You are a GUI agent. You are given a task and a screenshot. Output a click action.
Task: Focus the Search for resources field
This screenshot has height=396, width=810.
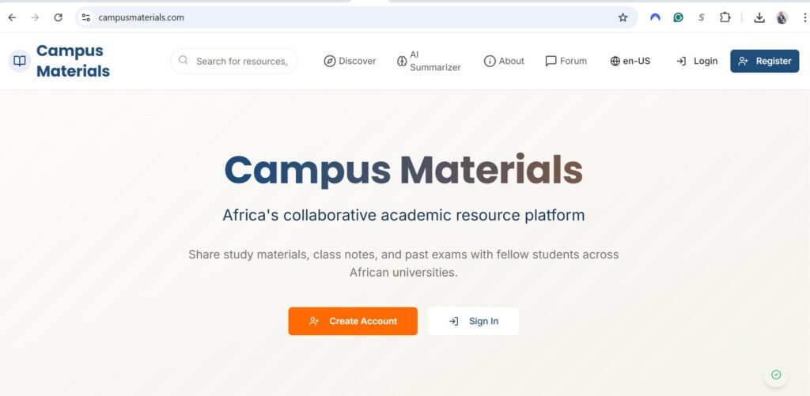[x=240, y=61]
